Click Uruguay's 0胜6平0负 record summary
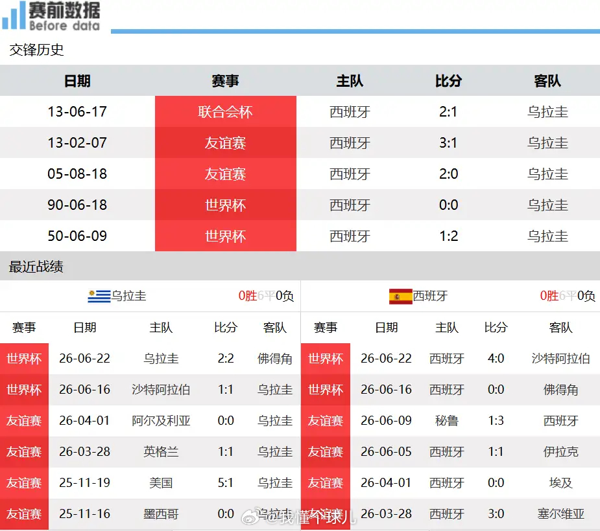This screenshot has width=600, height=531. (266, 296)
